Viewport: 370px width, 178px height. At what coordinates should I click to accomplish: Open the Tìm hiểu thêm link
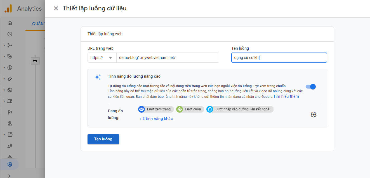[x=286, y=96]
